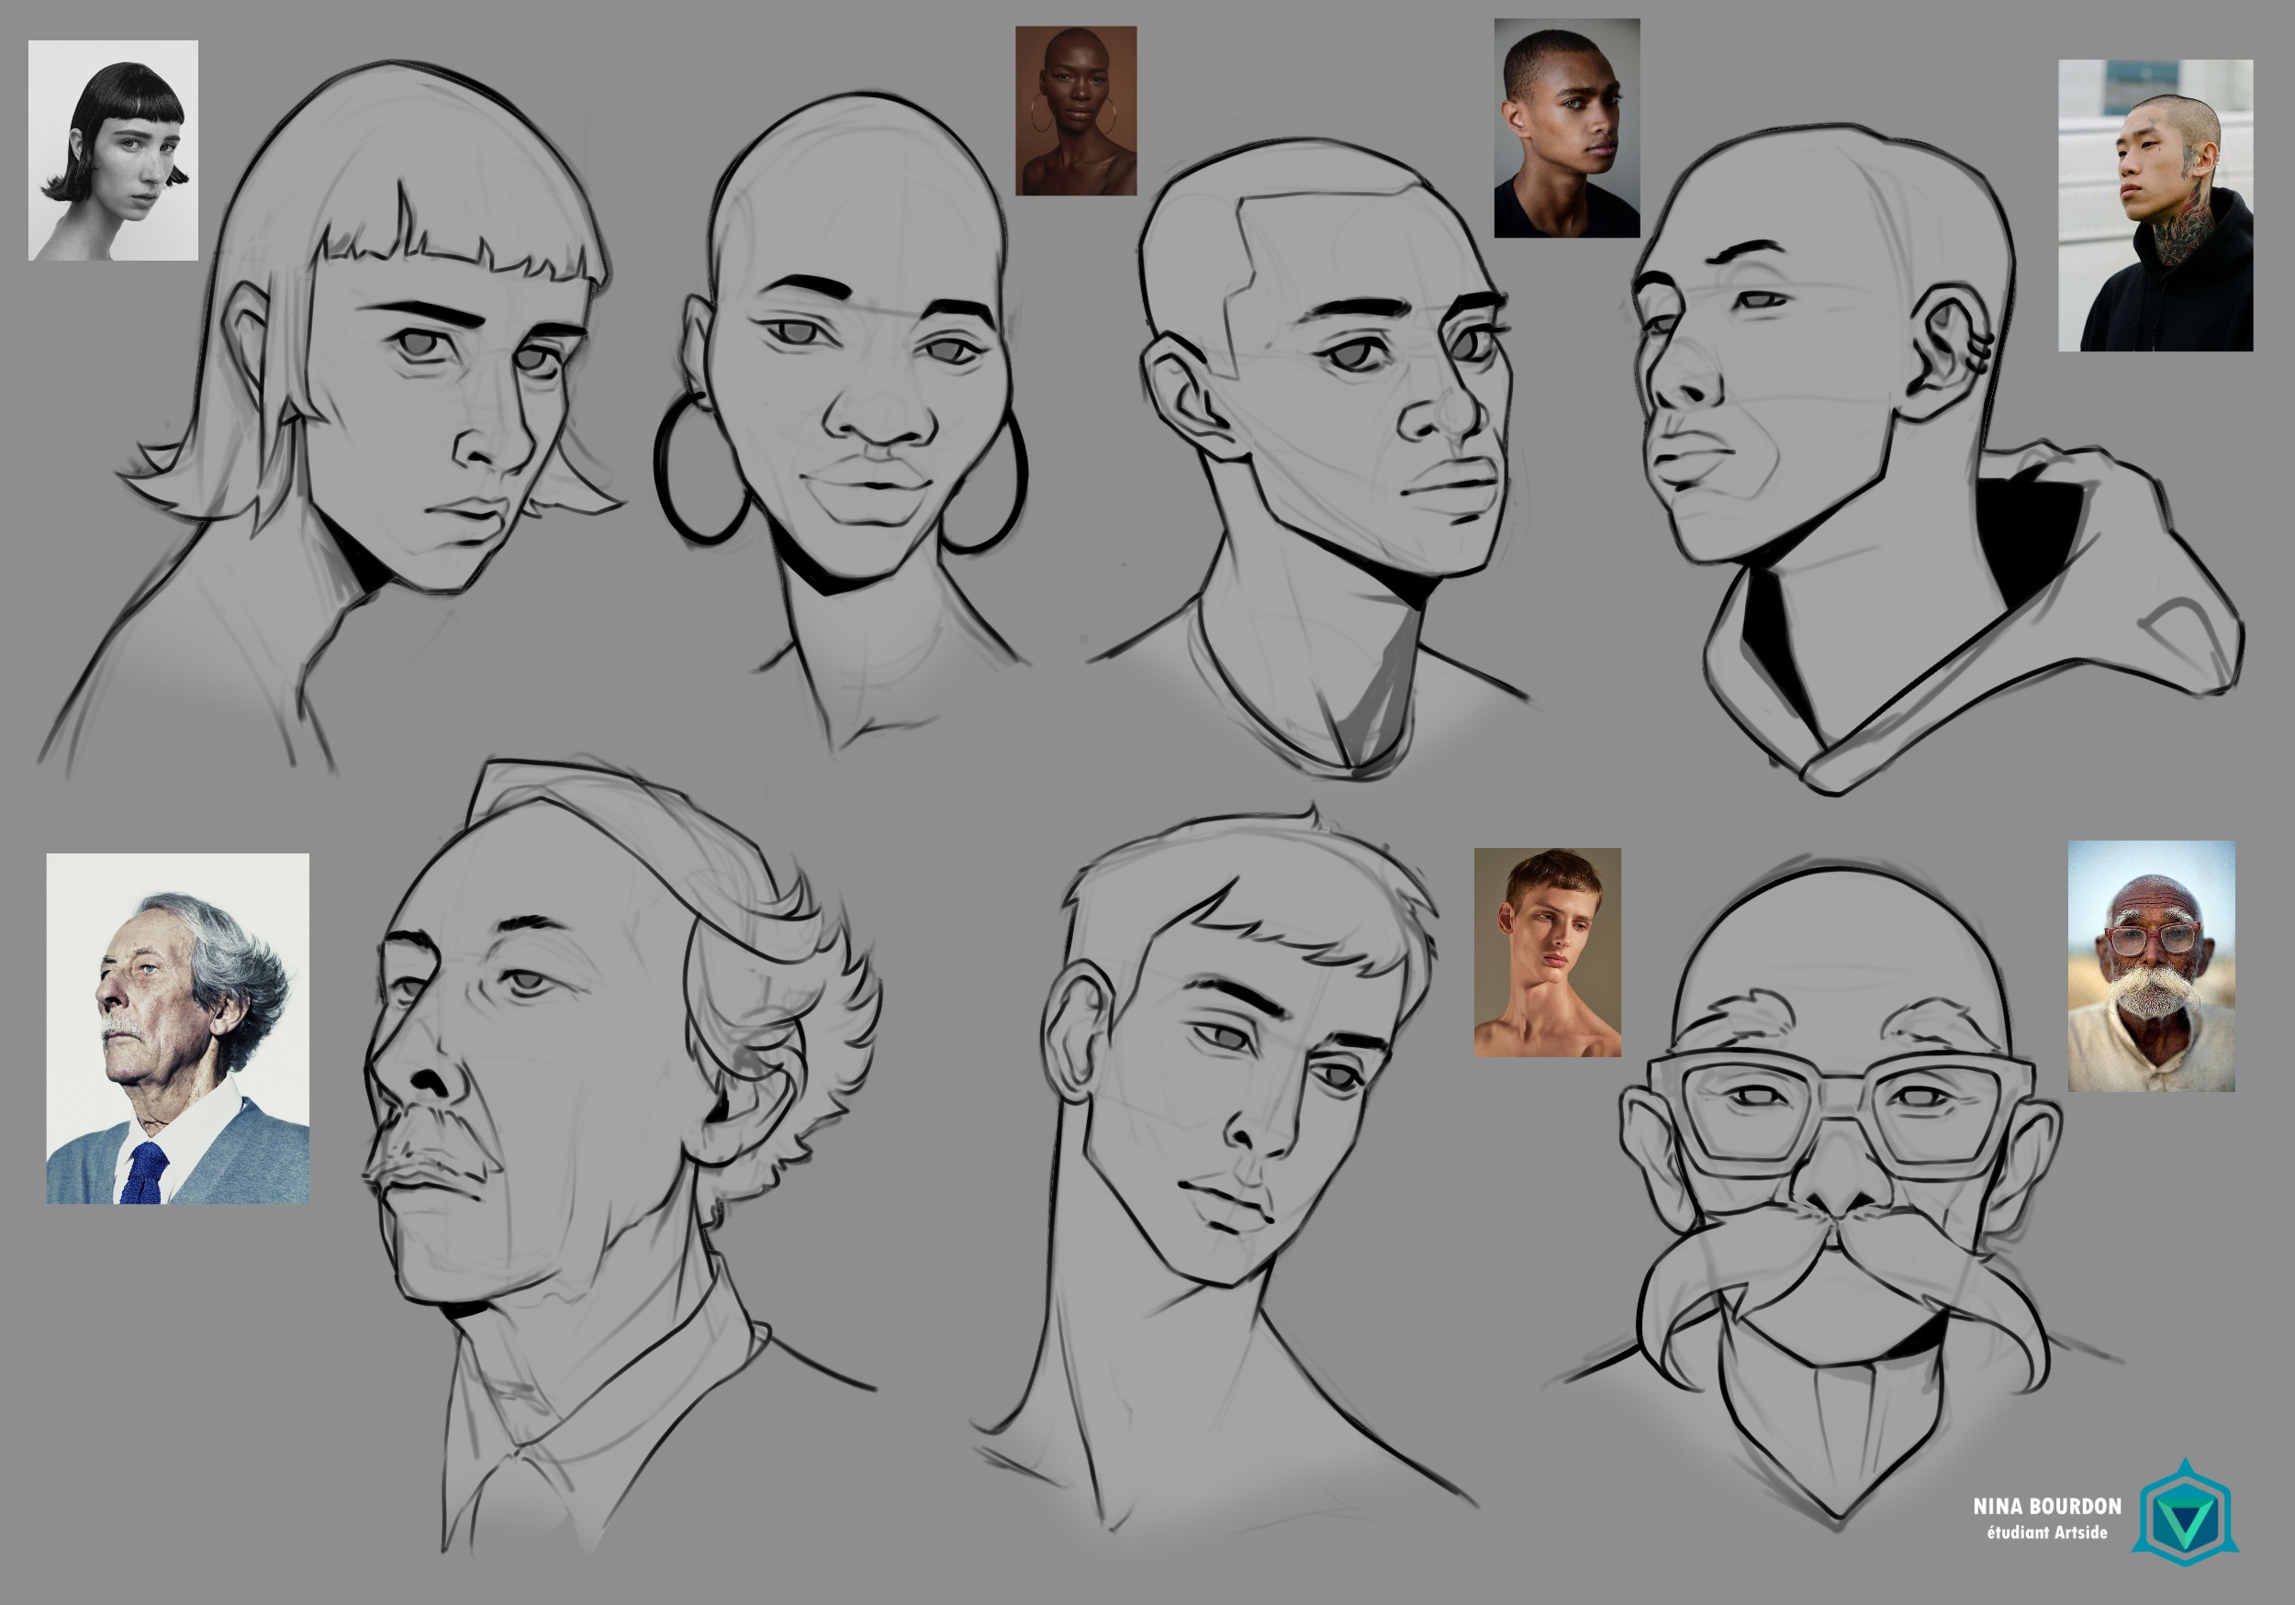Image resolution: width=2295 pixels, height=1605 pixels.
Task: Select the bald woman with hoop earrings photo
Action: [x=1076, y=111]
